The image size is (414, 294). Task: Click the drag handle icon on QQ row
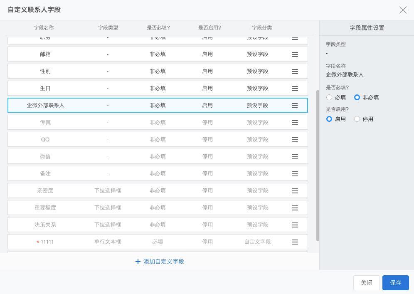(295, 140)
